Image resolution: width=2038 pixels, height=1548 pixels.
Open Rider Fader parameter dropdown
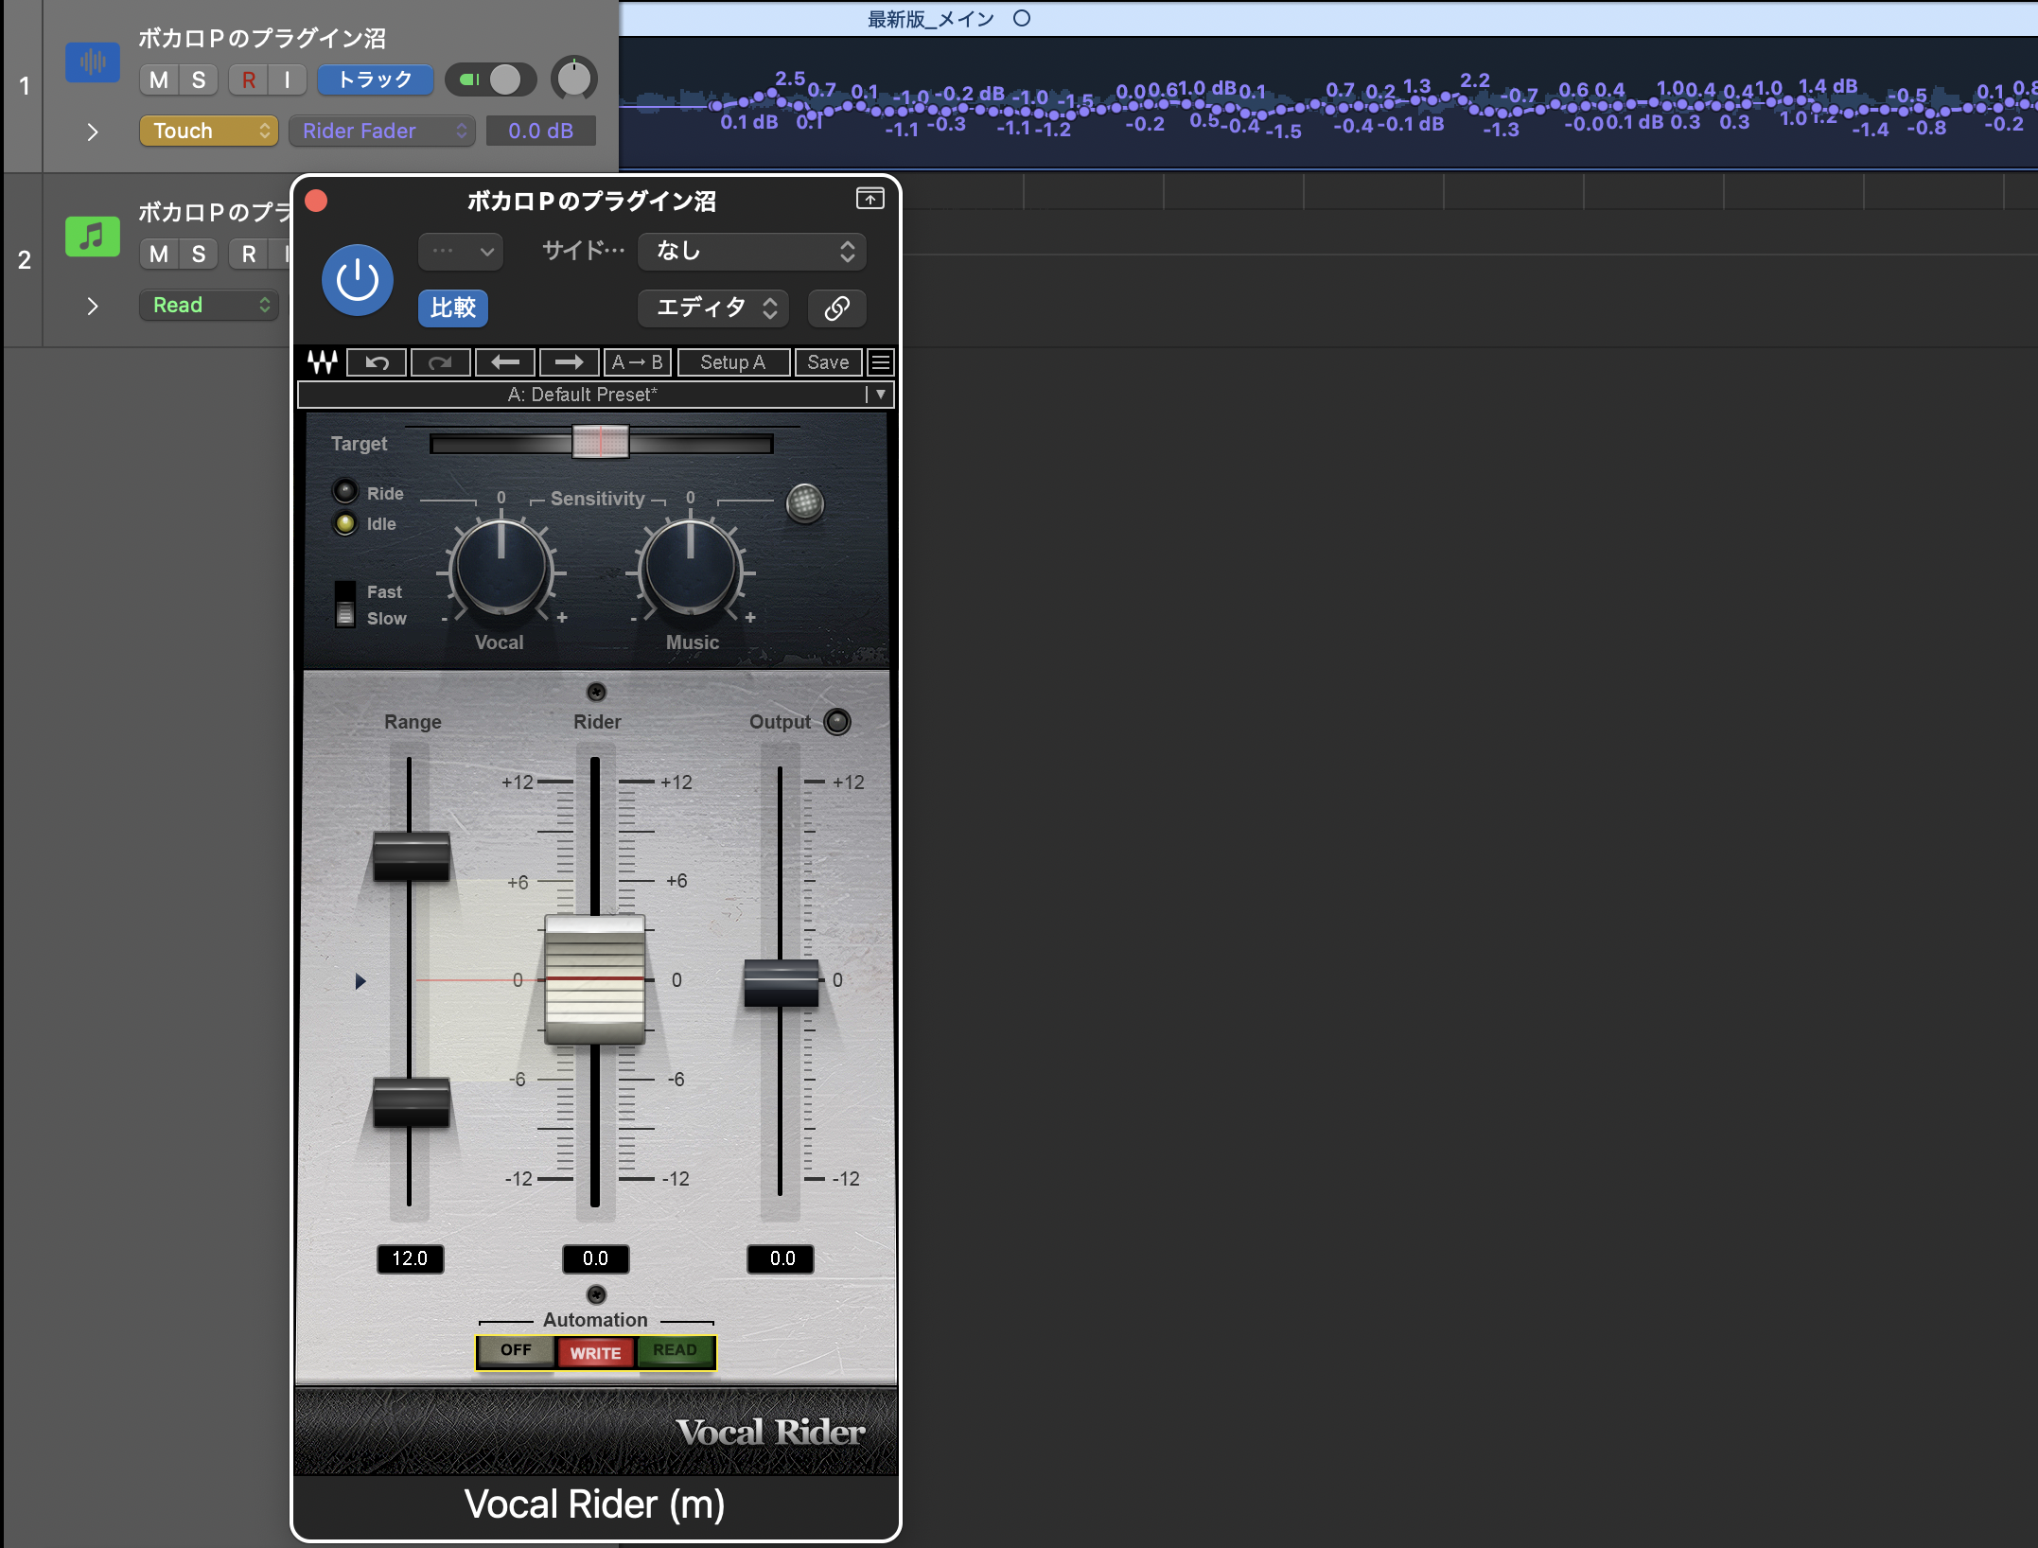point(381,131)
